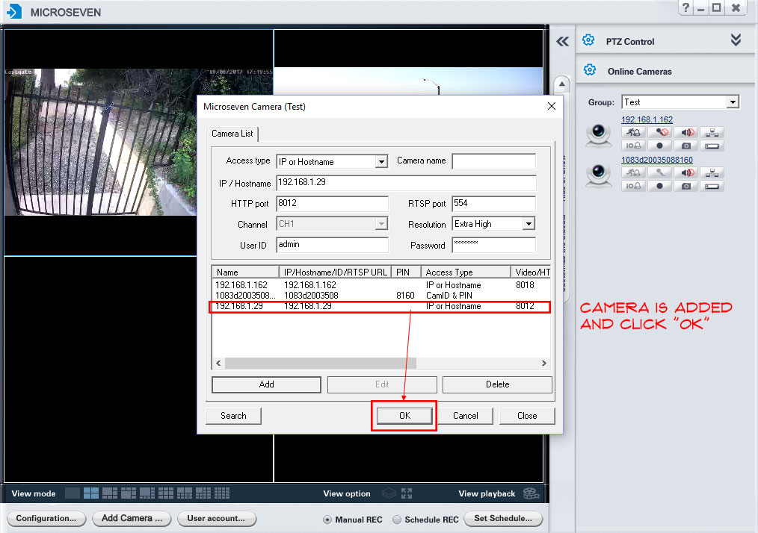758x533 pixels.
Task: Select the single-view layout icon
Action: 73,493
